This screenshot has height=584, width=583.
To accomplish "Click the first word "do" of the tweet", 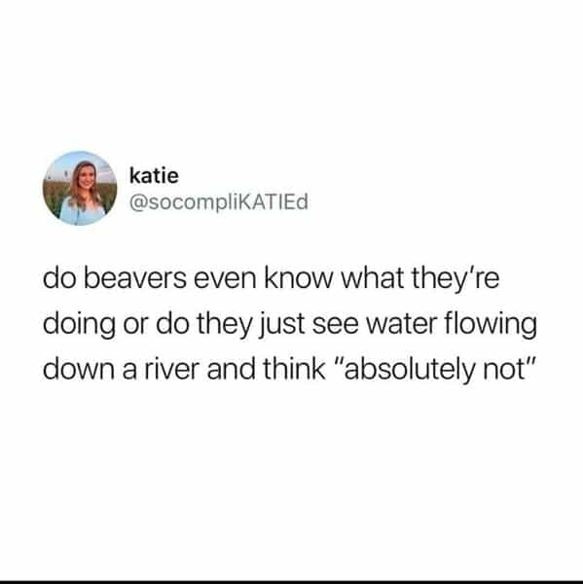I will pyautogui.click(x=59, y=278).
